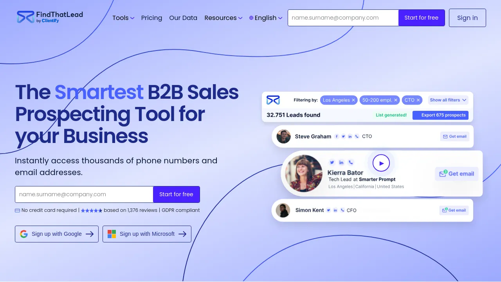Remove the Los Angeles filter chip
This screenshot has width=501, height=282.
[353, 100]
